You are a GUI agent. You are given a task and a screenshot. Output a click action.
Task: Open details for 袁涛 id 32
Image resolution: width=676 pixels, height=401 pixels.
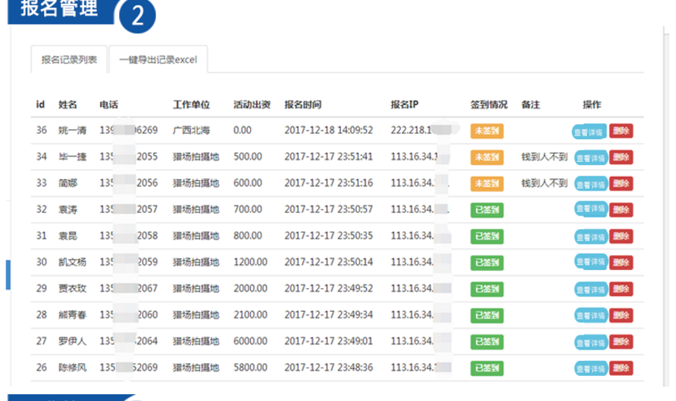(x=590, y=209)
